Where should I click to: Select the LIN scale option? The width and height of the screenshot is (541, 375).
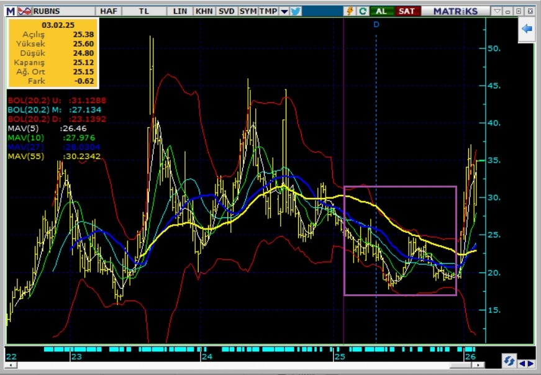180,11
